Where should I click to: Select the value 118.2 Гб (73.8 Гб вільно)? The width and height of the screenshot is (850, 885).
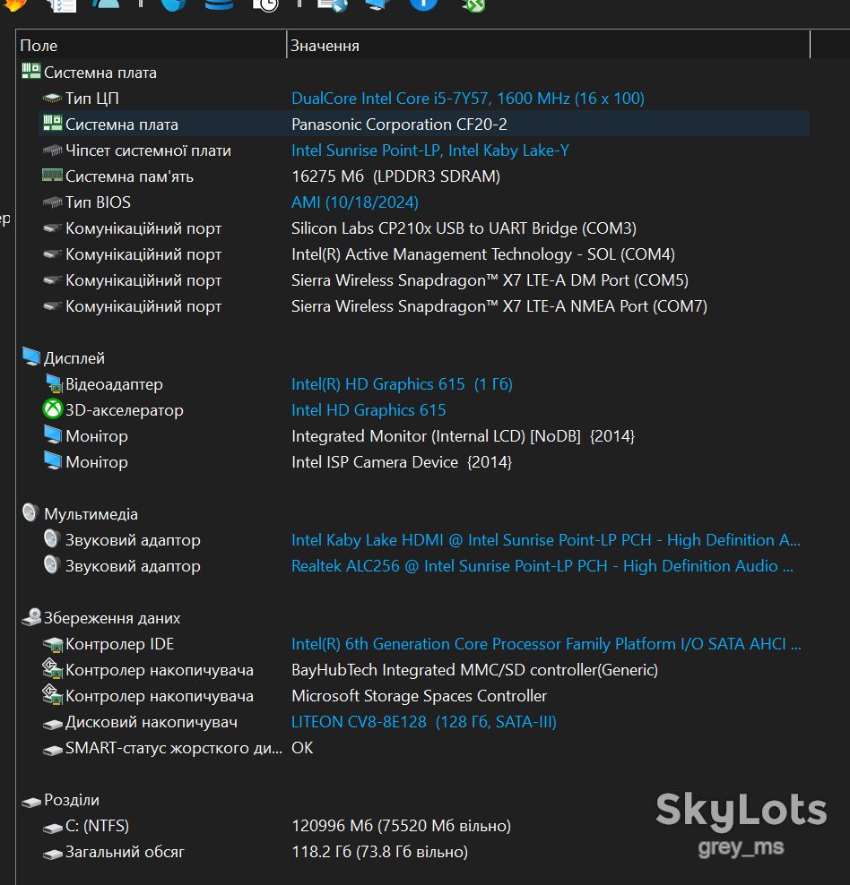[379, 851]
